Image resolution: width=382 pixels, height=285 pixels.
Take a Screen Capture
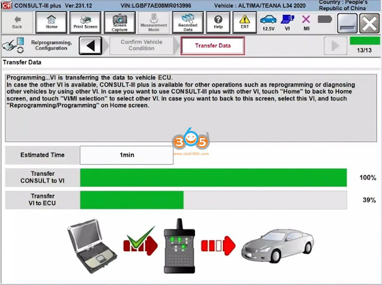(x=120, y=22)
